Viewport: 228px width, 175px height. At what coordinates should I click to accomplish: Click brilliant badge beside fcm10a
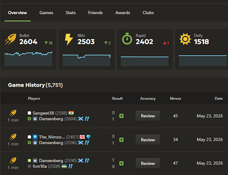pos(70,166)
